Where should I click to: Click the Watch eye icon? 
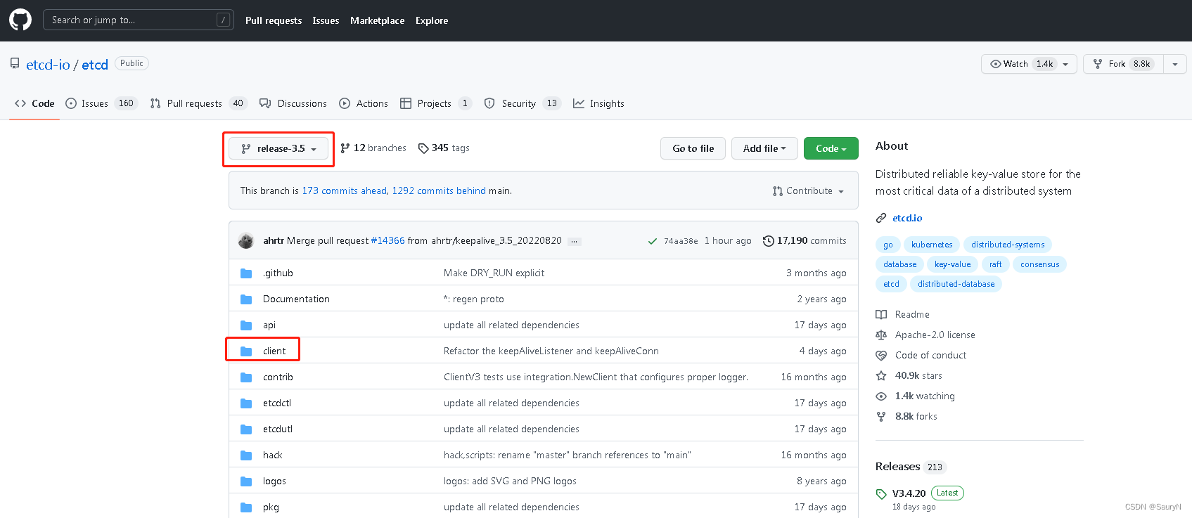pos(995,64)
